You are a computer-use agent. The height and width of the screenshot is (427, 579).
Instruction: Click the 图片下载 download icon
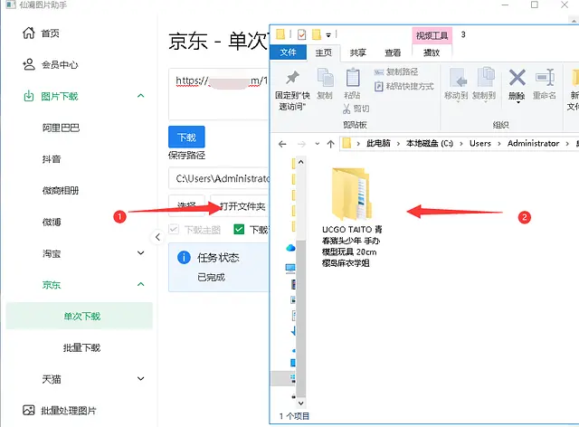pos(28,97)
